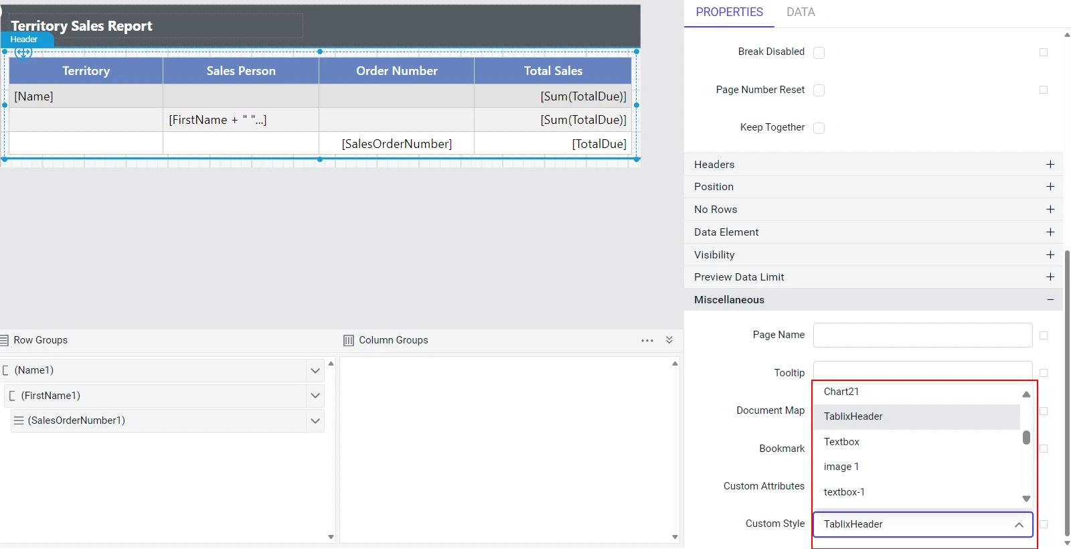Click the Row Groups panel icon

(4, 340)
